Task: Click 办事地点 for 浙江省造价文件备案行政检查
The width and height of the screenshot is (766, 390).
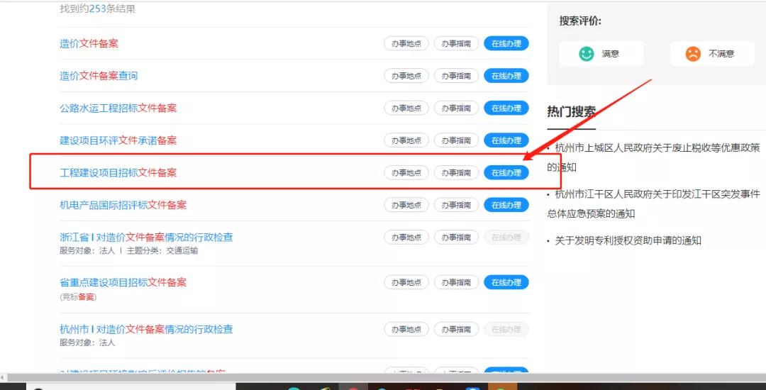Action: click(x=406, y=238)
